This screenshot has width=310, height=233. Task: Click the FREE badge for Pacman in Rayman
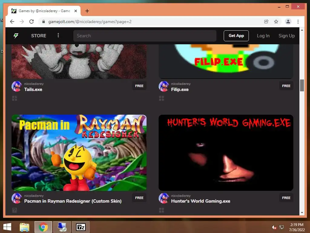click(139, 198)
